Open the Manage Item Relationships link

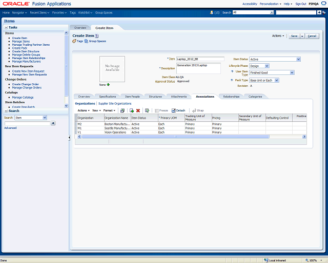[x=29, y=58]
